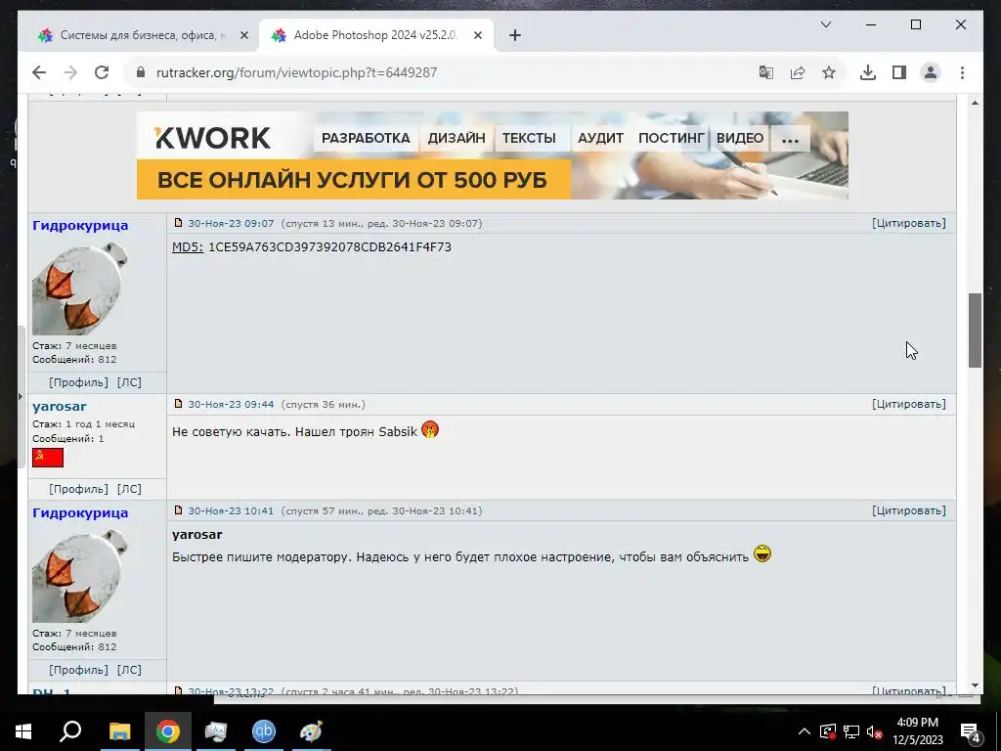Quote the 09:07 MD5 post
Image resolution: width=1001 pixels, height=751 pixels.
[909, 223]
